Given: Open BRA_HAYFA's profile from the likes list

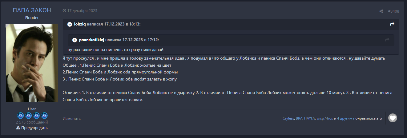Looking at the screenshot, I should (x=305, y=118).
